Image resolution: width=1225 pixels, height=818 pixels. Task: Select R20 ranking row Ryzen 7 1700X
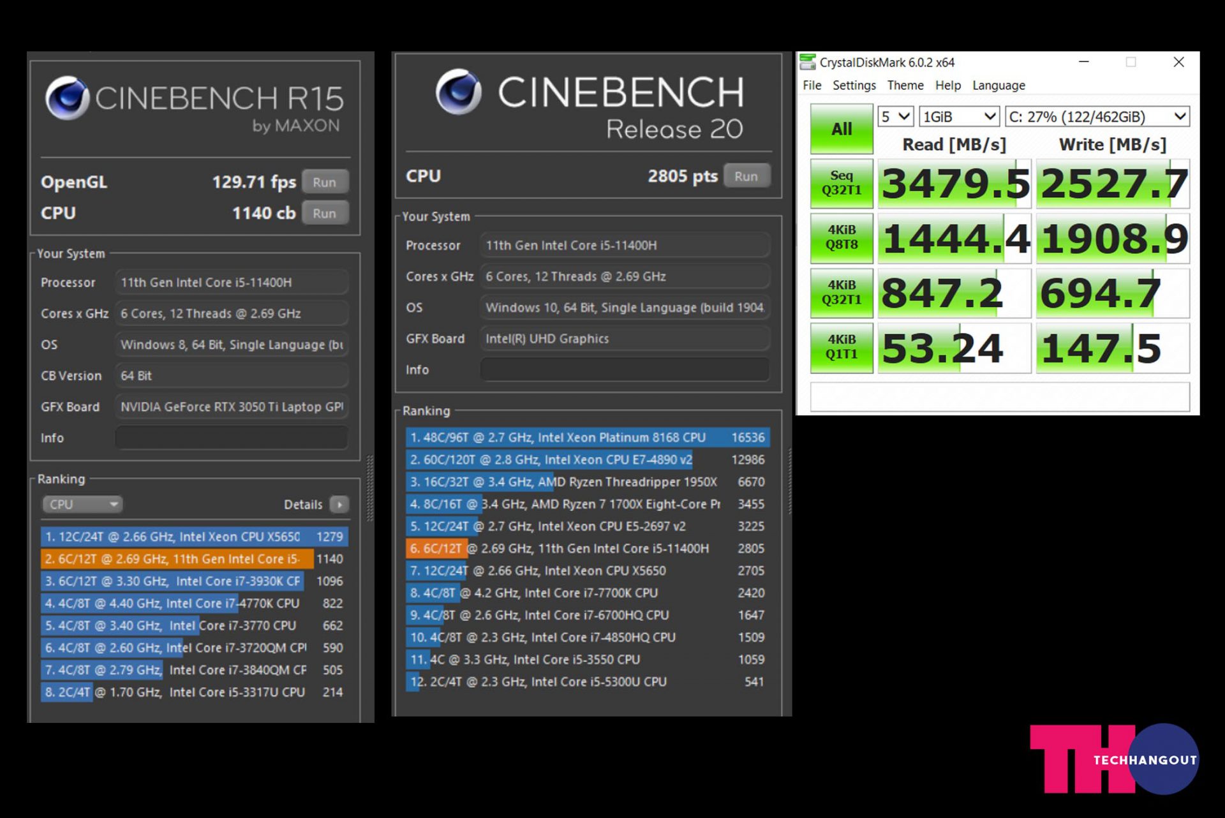[588, 504]
